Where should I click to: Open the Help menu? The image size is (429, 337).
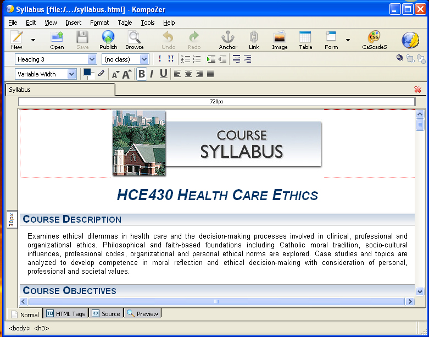[x=169, y=23]
